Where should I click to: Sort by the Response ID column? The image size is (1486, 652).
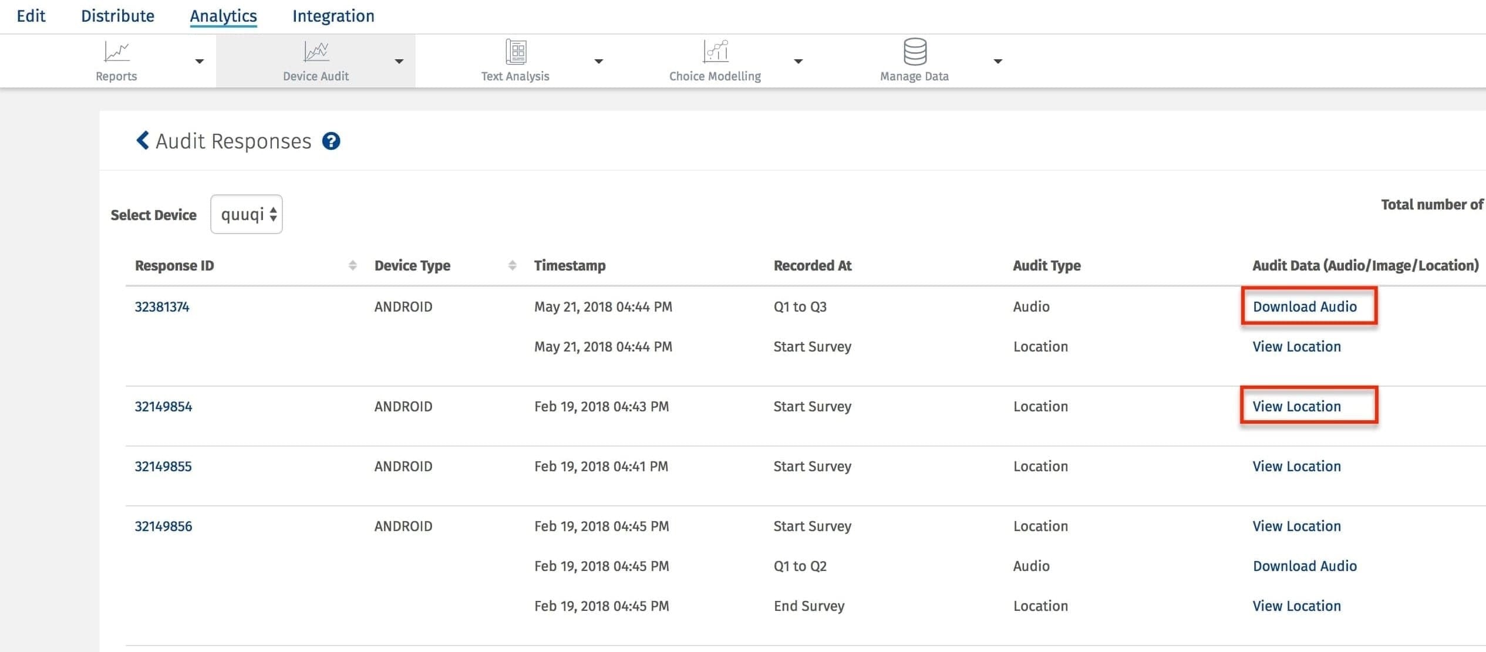pos(352,265)
